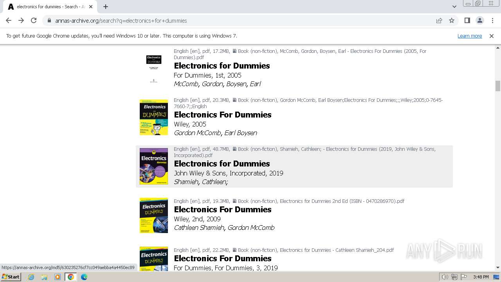
Task: Click author 'Shamieh, Cathleen;'
Action: pos(201,182)
